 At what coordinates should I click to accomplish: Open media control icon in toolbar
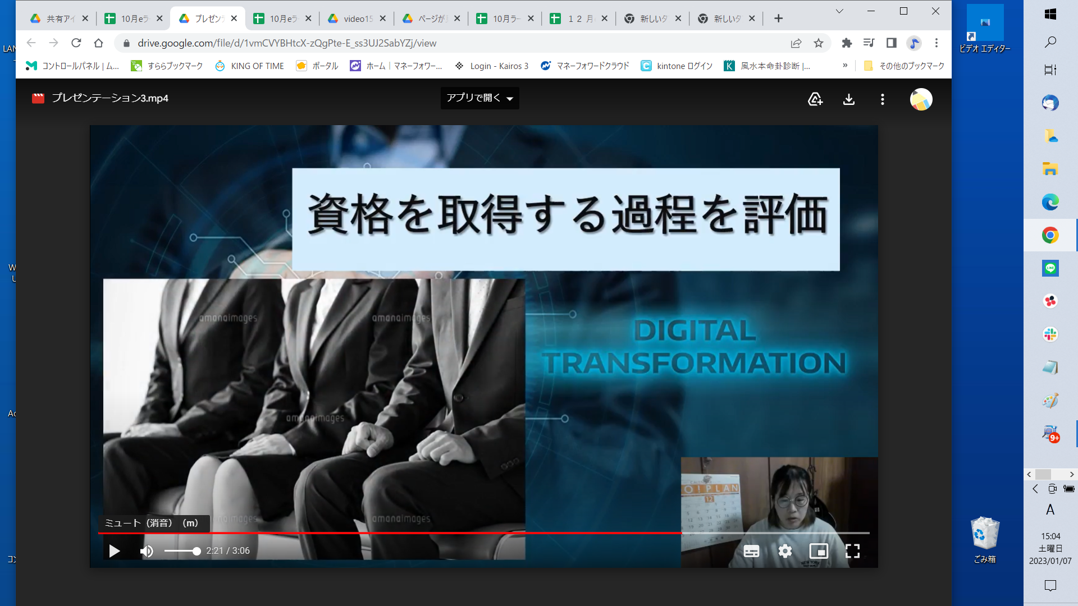[869, 43]
